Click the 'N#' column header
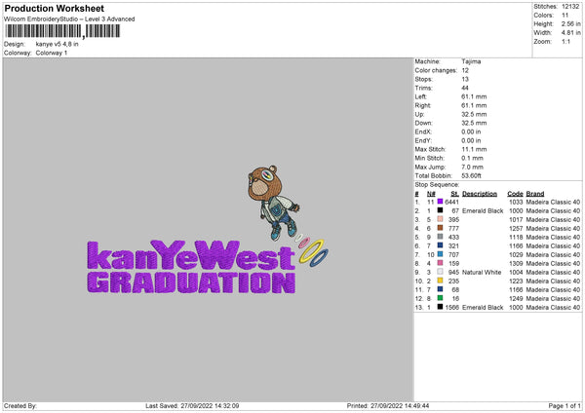Image resolution: width=585 pixels, height=413 pixels. (431, 194)
